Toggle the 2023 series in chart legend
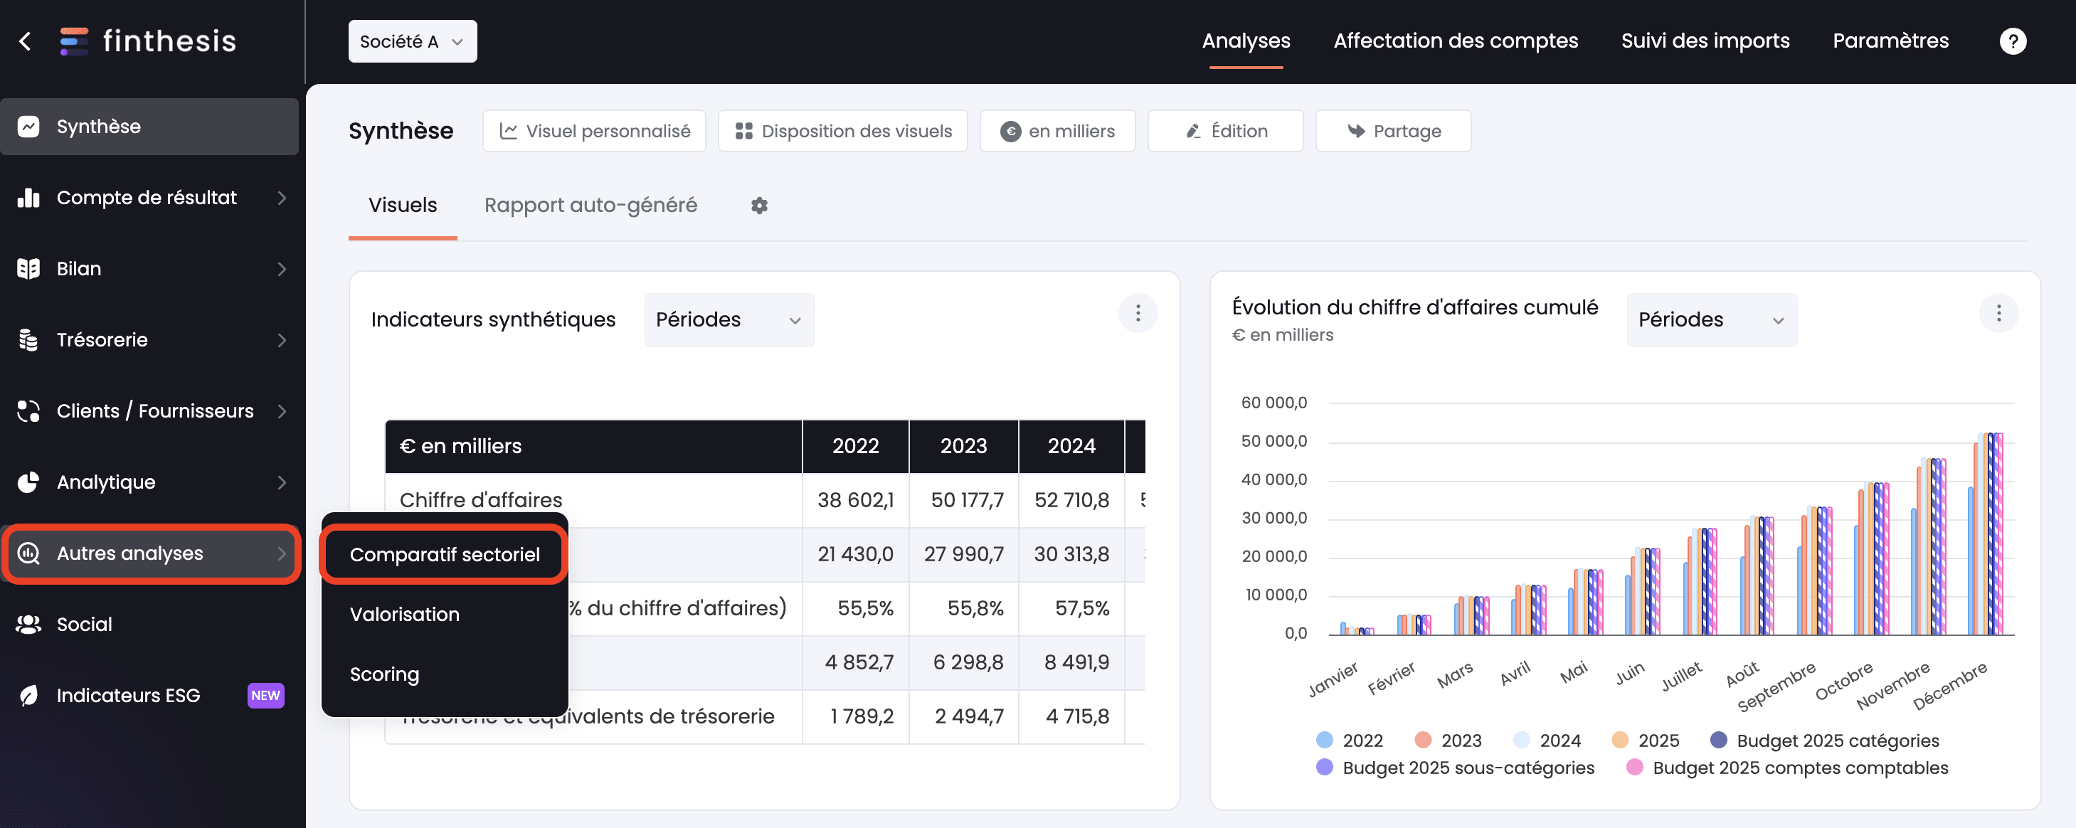The height and width of the screenshot is (828, 2076). 1447,741
